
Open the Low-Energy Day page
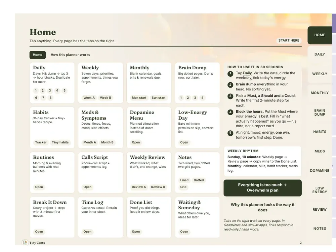click(x=184, y=142)
